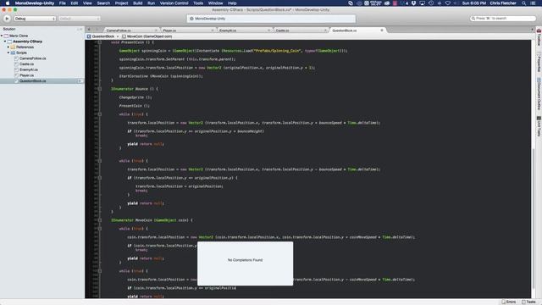Open the Help menu
Screen dimensions: 542x305
pyautogui.click(x=232, y=3)
